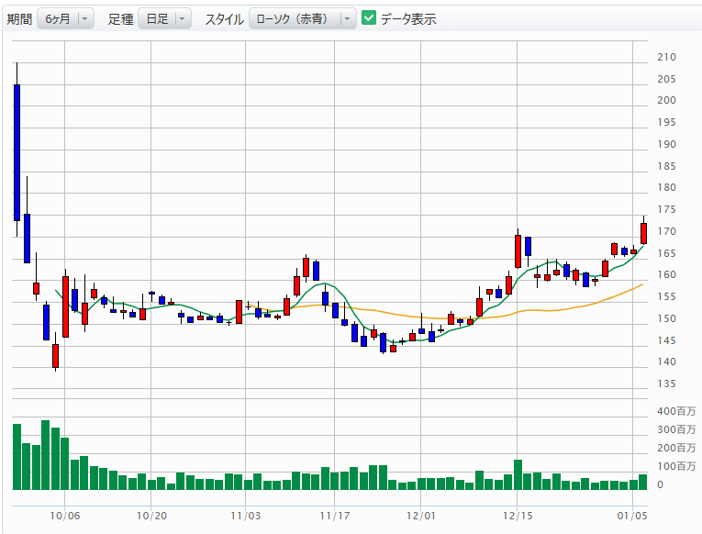The image size is (702, 534).
Task: Click the 期間 label text
Action: pos(19,18)
